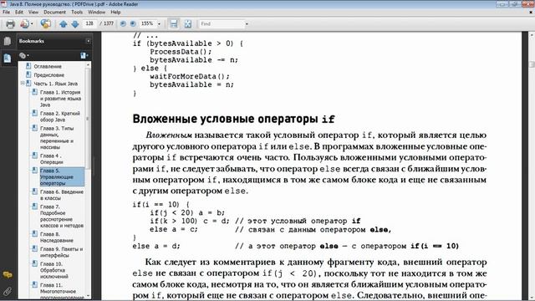Open bookmark 'Глава 3. Типы данных'
This screenshot has height=301, width=535.
tap(57, 137)
